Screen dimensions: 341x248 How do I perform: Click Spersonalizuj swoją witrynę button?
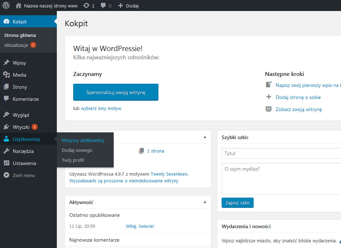(116, 92)
